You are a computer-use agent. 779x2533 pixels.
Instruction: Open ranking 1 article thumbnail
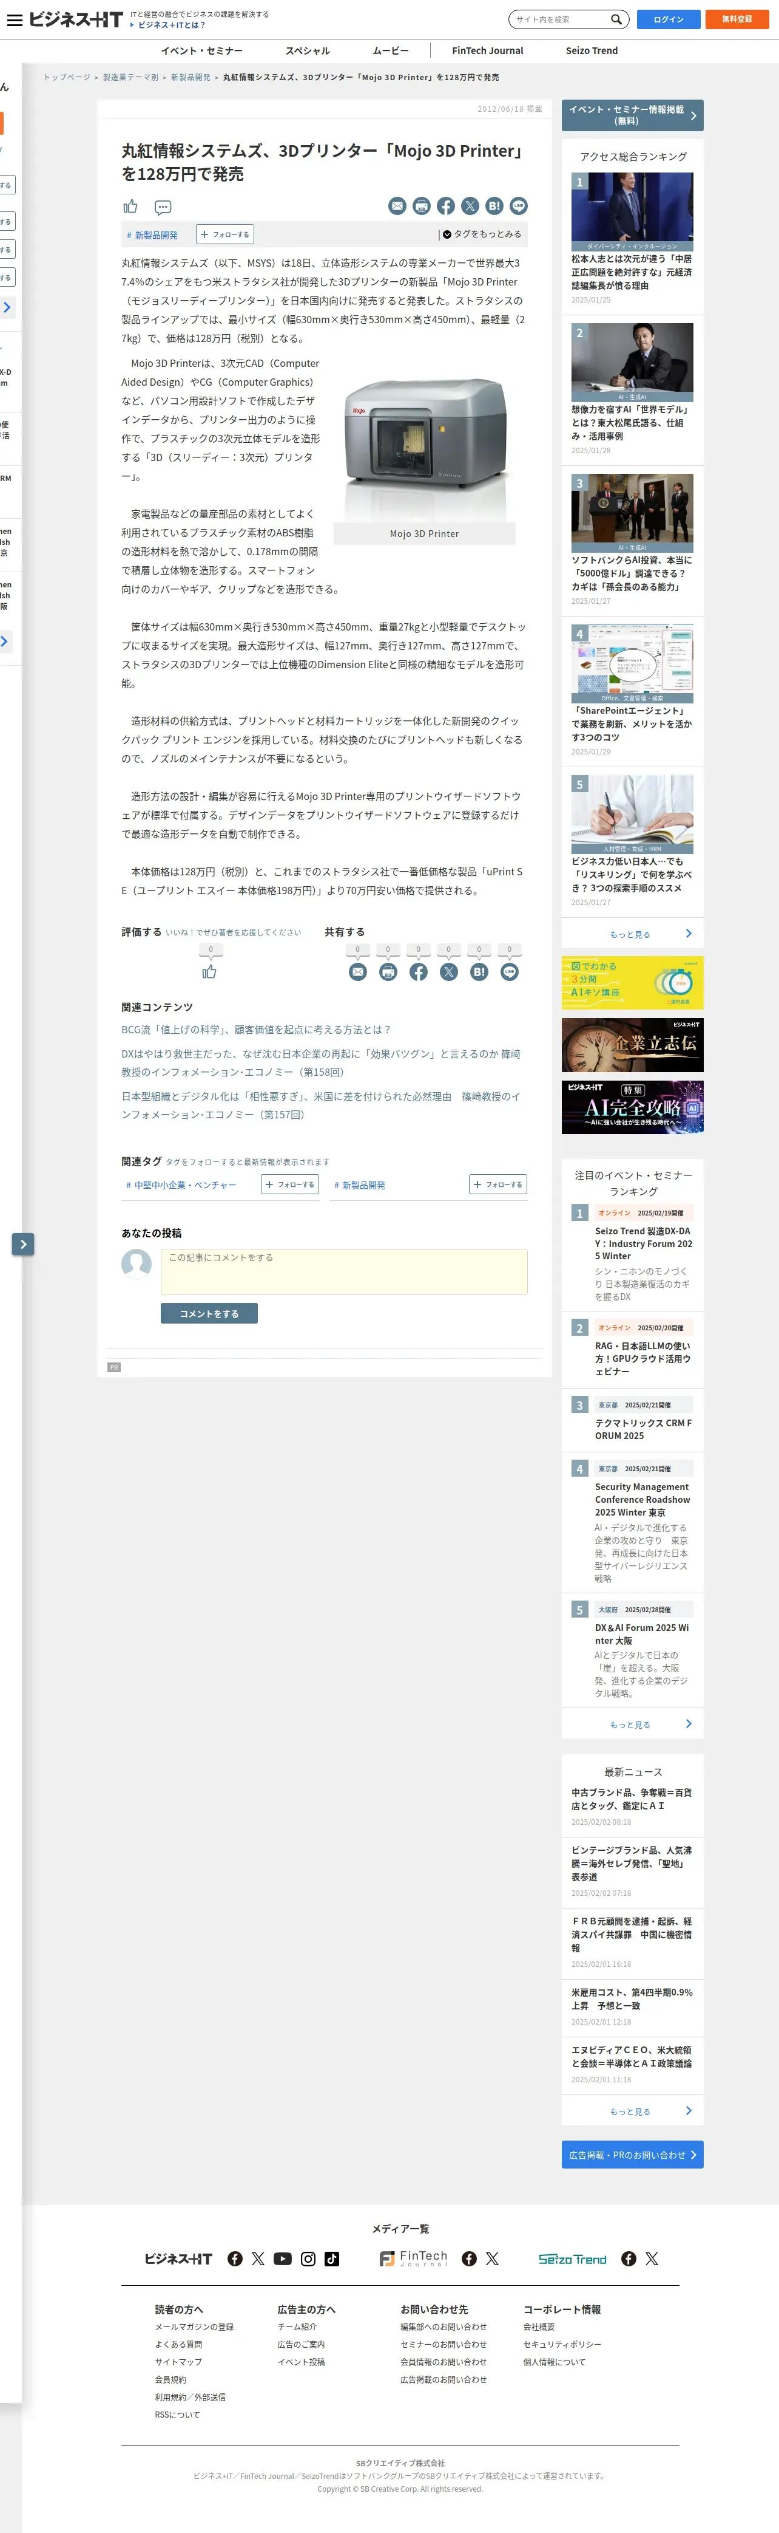point(633,211)
